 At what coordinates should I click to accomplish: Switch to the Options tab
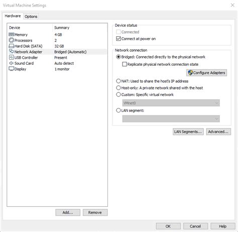point(31,17)
